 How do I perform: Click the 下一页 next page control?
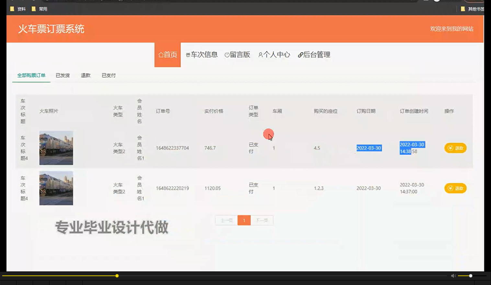click(x=262, y=220)
